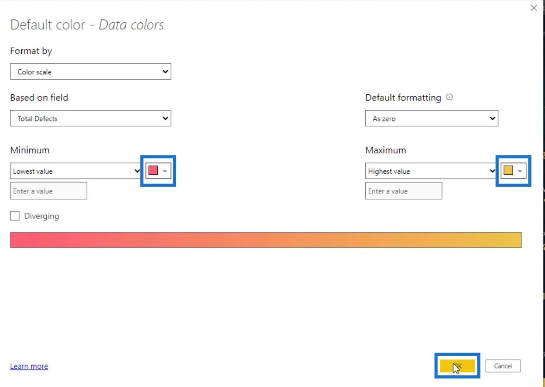545x387 pixels.
Task: Close the Data colors dialog
Action: 534,8
